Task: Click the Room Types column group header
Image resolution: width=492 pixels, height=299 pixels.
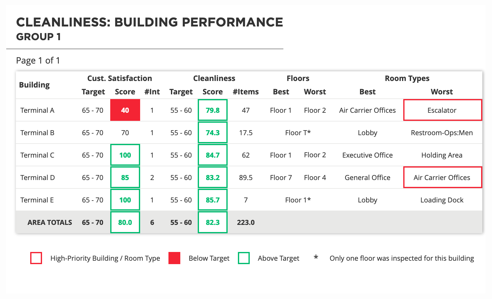Action: 407,78
